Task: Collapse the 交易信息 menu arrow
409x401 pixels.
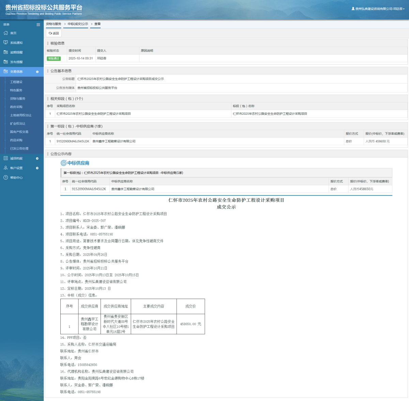Action: (37, 72)
